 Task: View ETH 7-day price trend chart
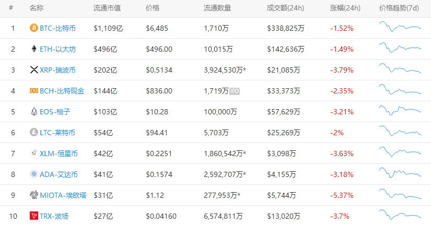click(x=400, y=48)
